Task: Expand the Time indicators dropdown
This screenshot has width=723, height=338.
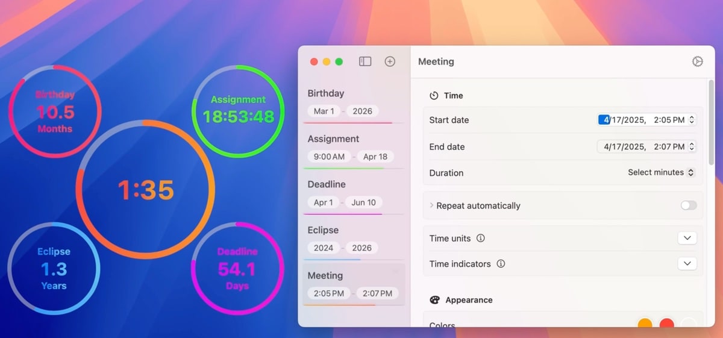Action: pyautogui.click(x=687, y=264)
